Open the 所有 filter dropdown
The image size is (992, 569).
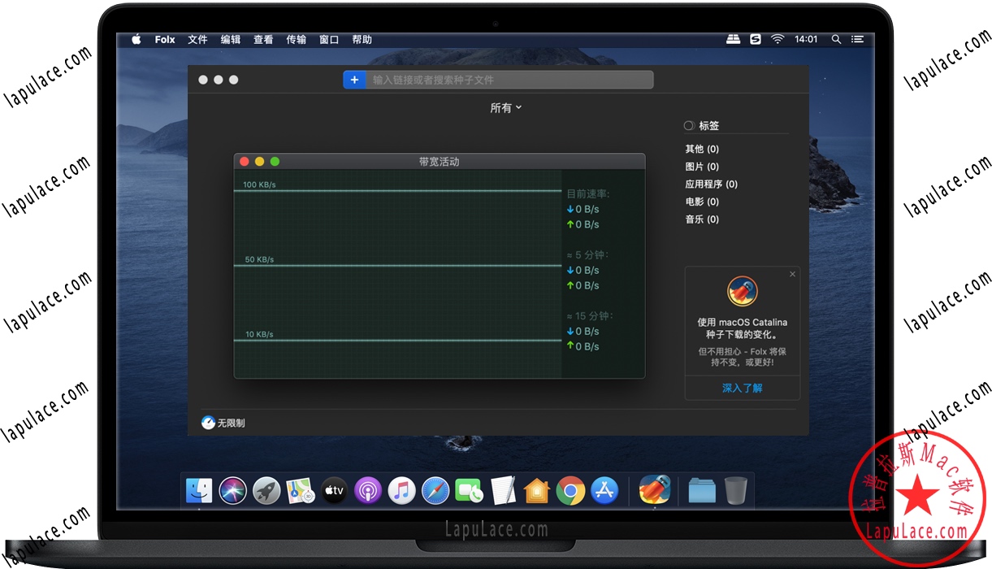(505, 106)
